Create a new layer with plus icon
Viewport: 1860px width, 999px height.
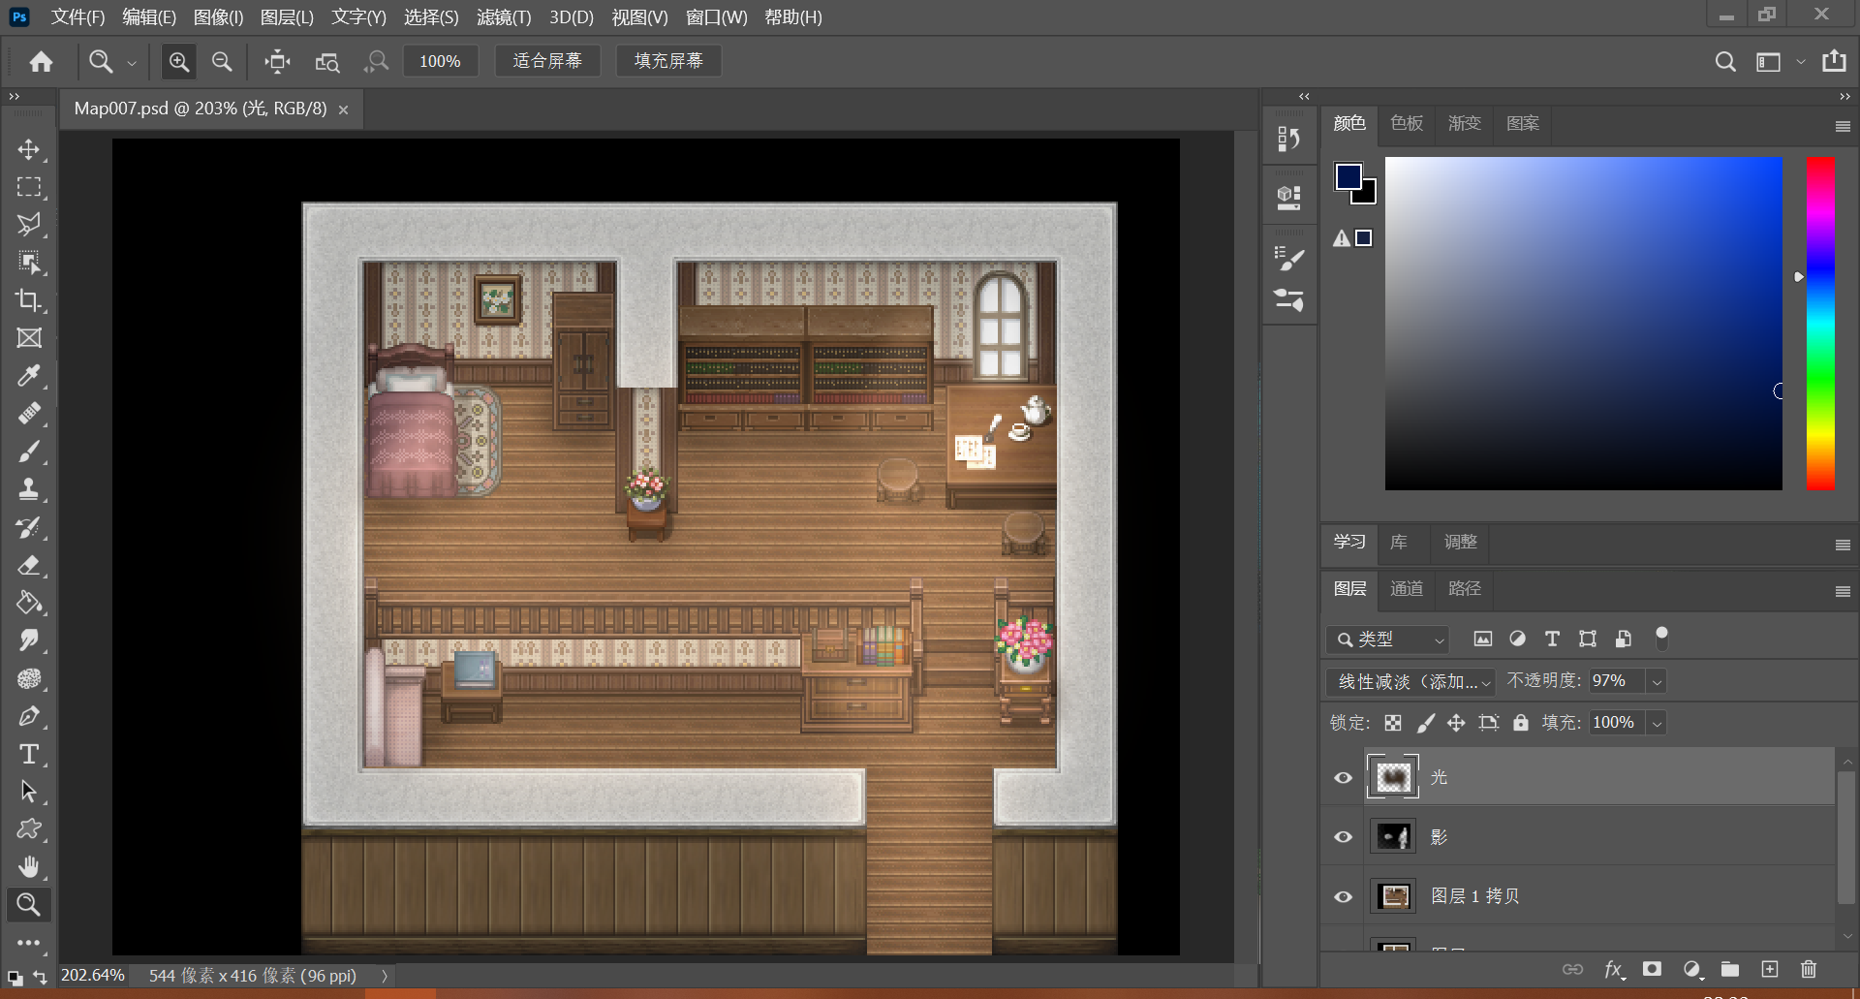click(1770, 969)
